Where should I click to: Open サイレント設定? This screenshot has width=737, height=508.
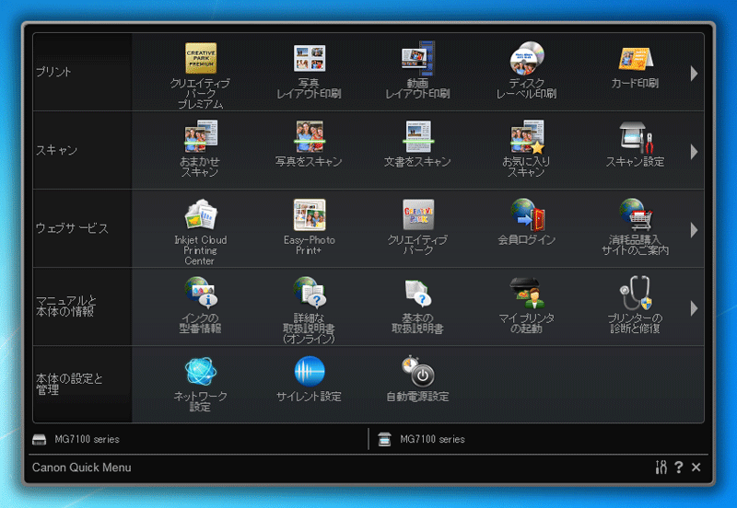310,372
